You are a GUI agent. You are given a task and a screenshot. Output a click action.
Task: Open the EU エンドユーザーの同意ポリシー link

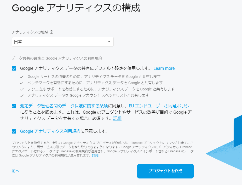161,106
